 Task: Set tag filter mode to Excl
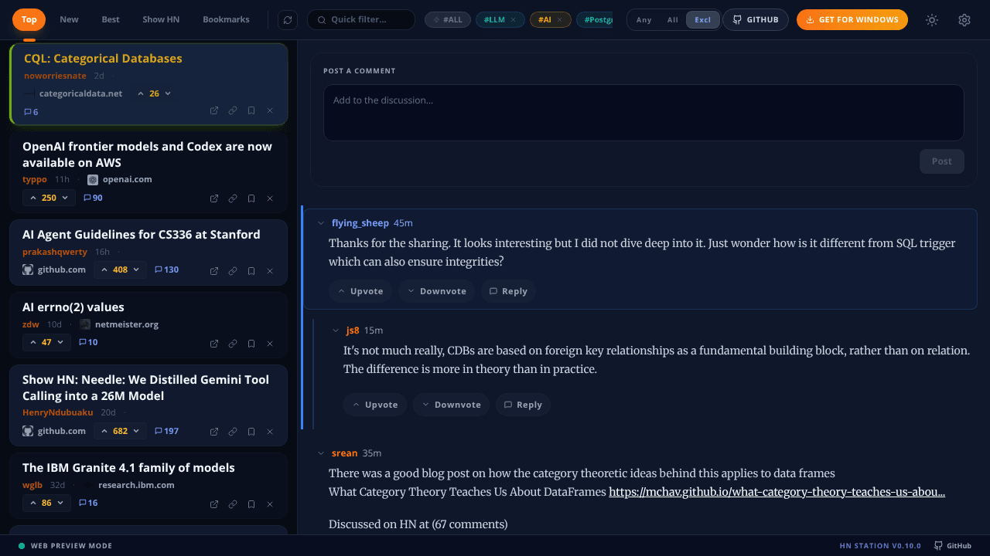[702, 20]
